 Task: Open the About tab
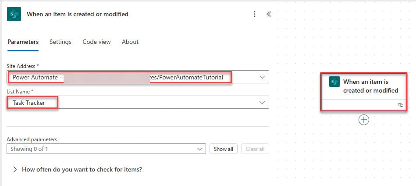[130, 42]
